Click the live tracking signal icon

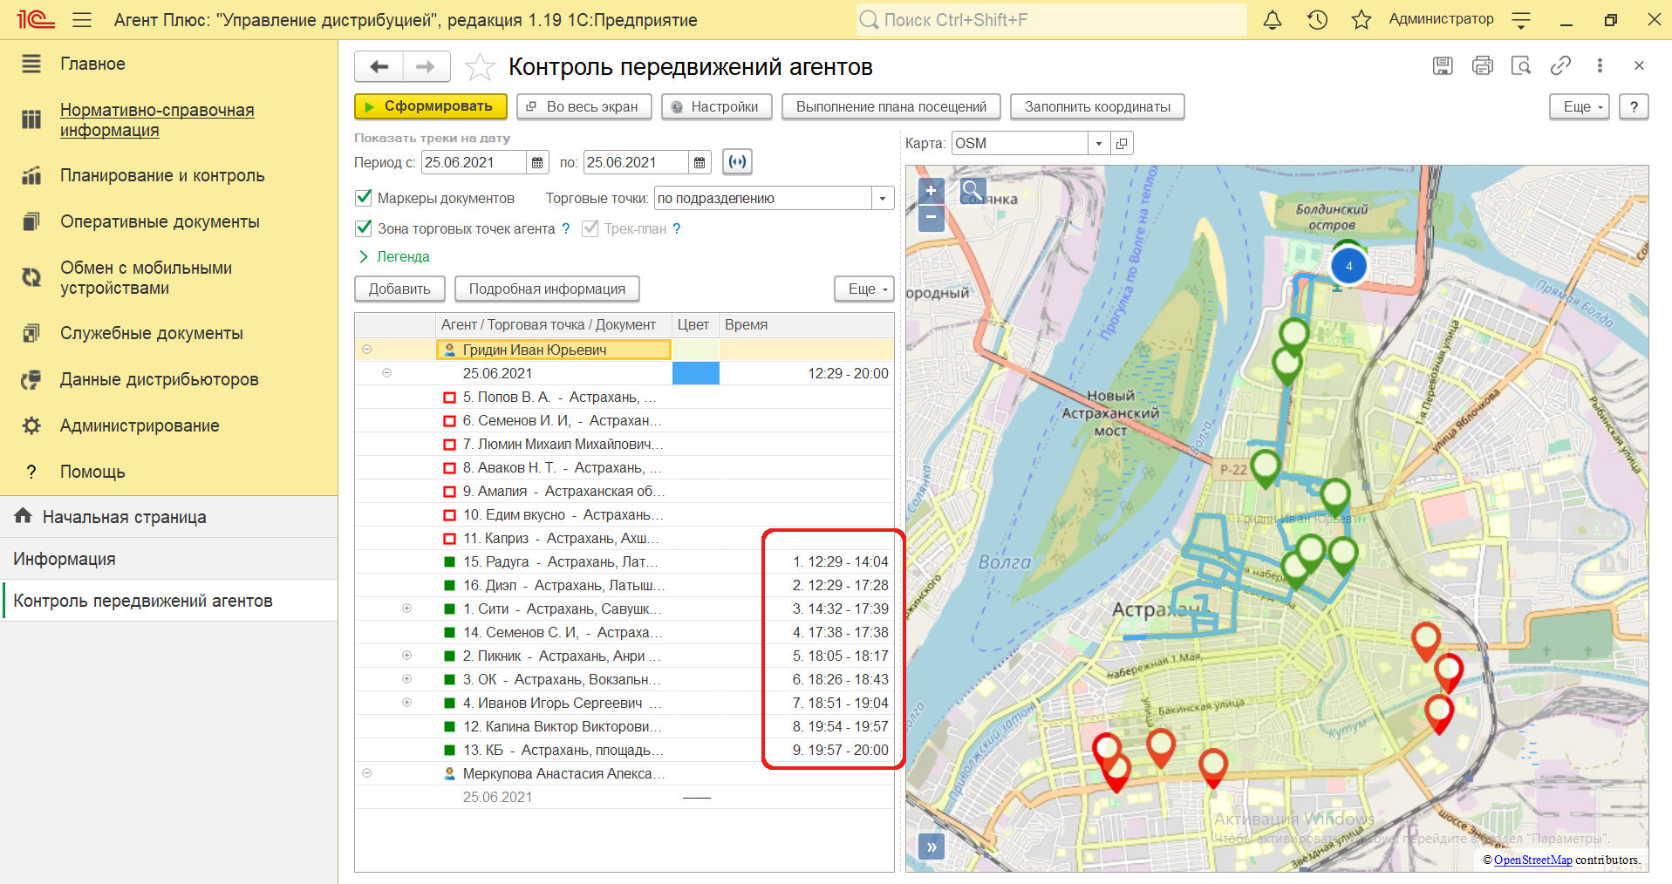point(737,161)
